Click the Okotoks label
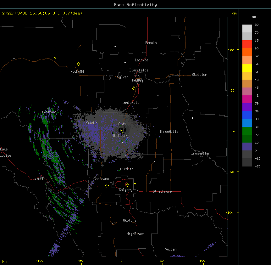This screenshot has height=265, width=271. pos(130,220)
